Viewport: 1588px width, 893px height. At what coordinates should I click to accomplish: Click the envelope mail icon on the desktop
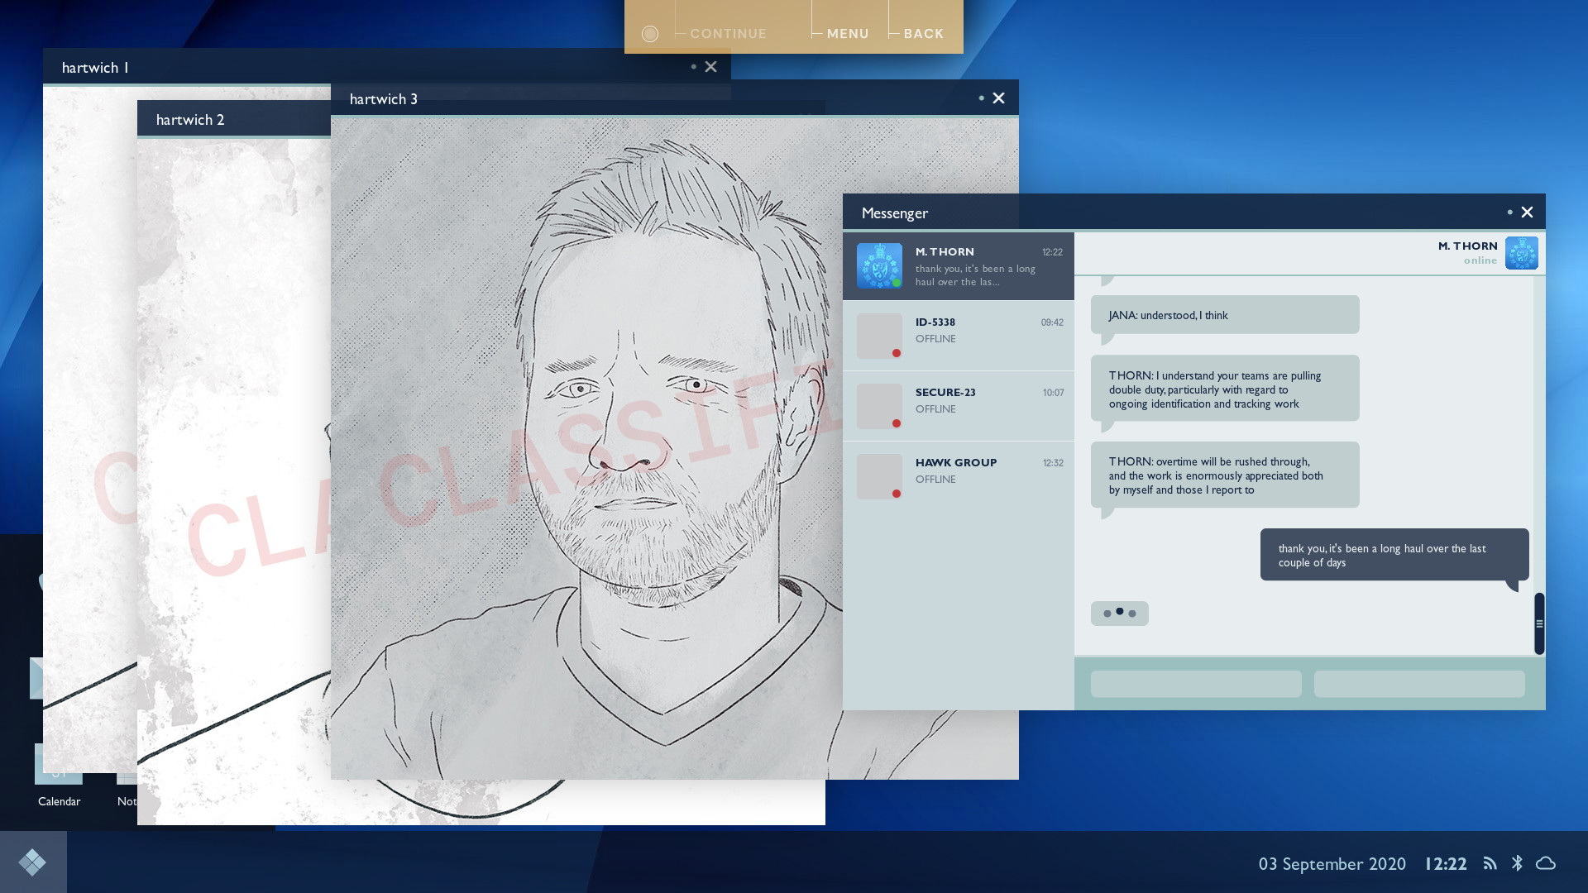[x=36, y=678]
